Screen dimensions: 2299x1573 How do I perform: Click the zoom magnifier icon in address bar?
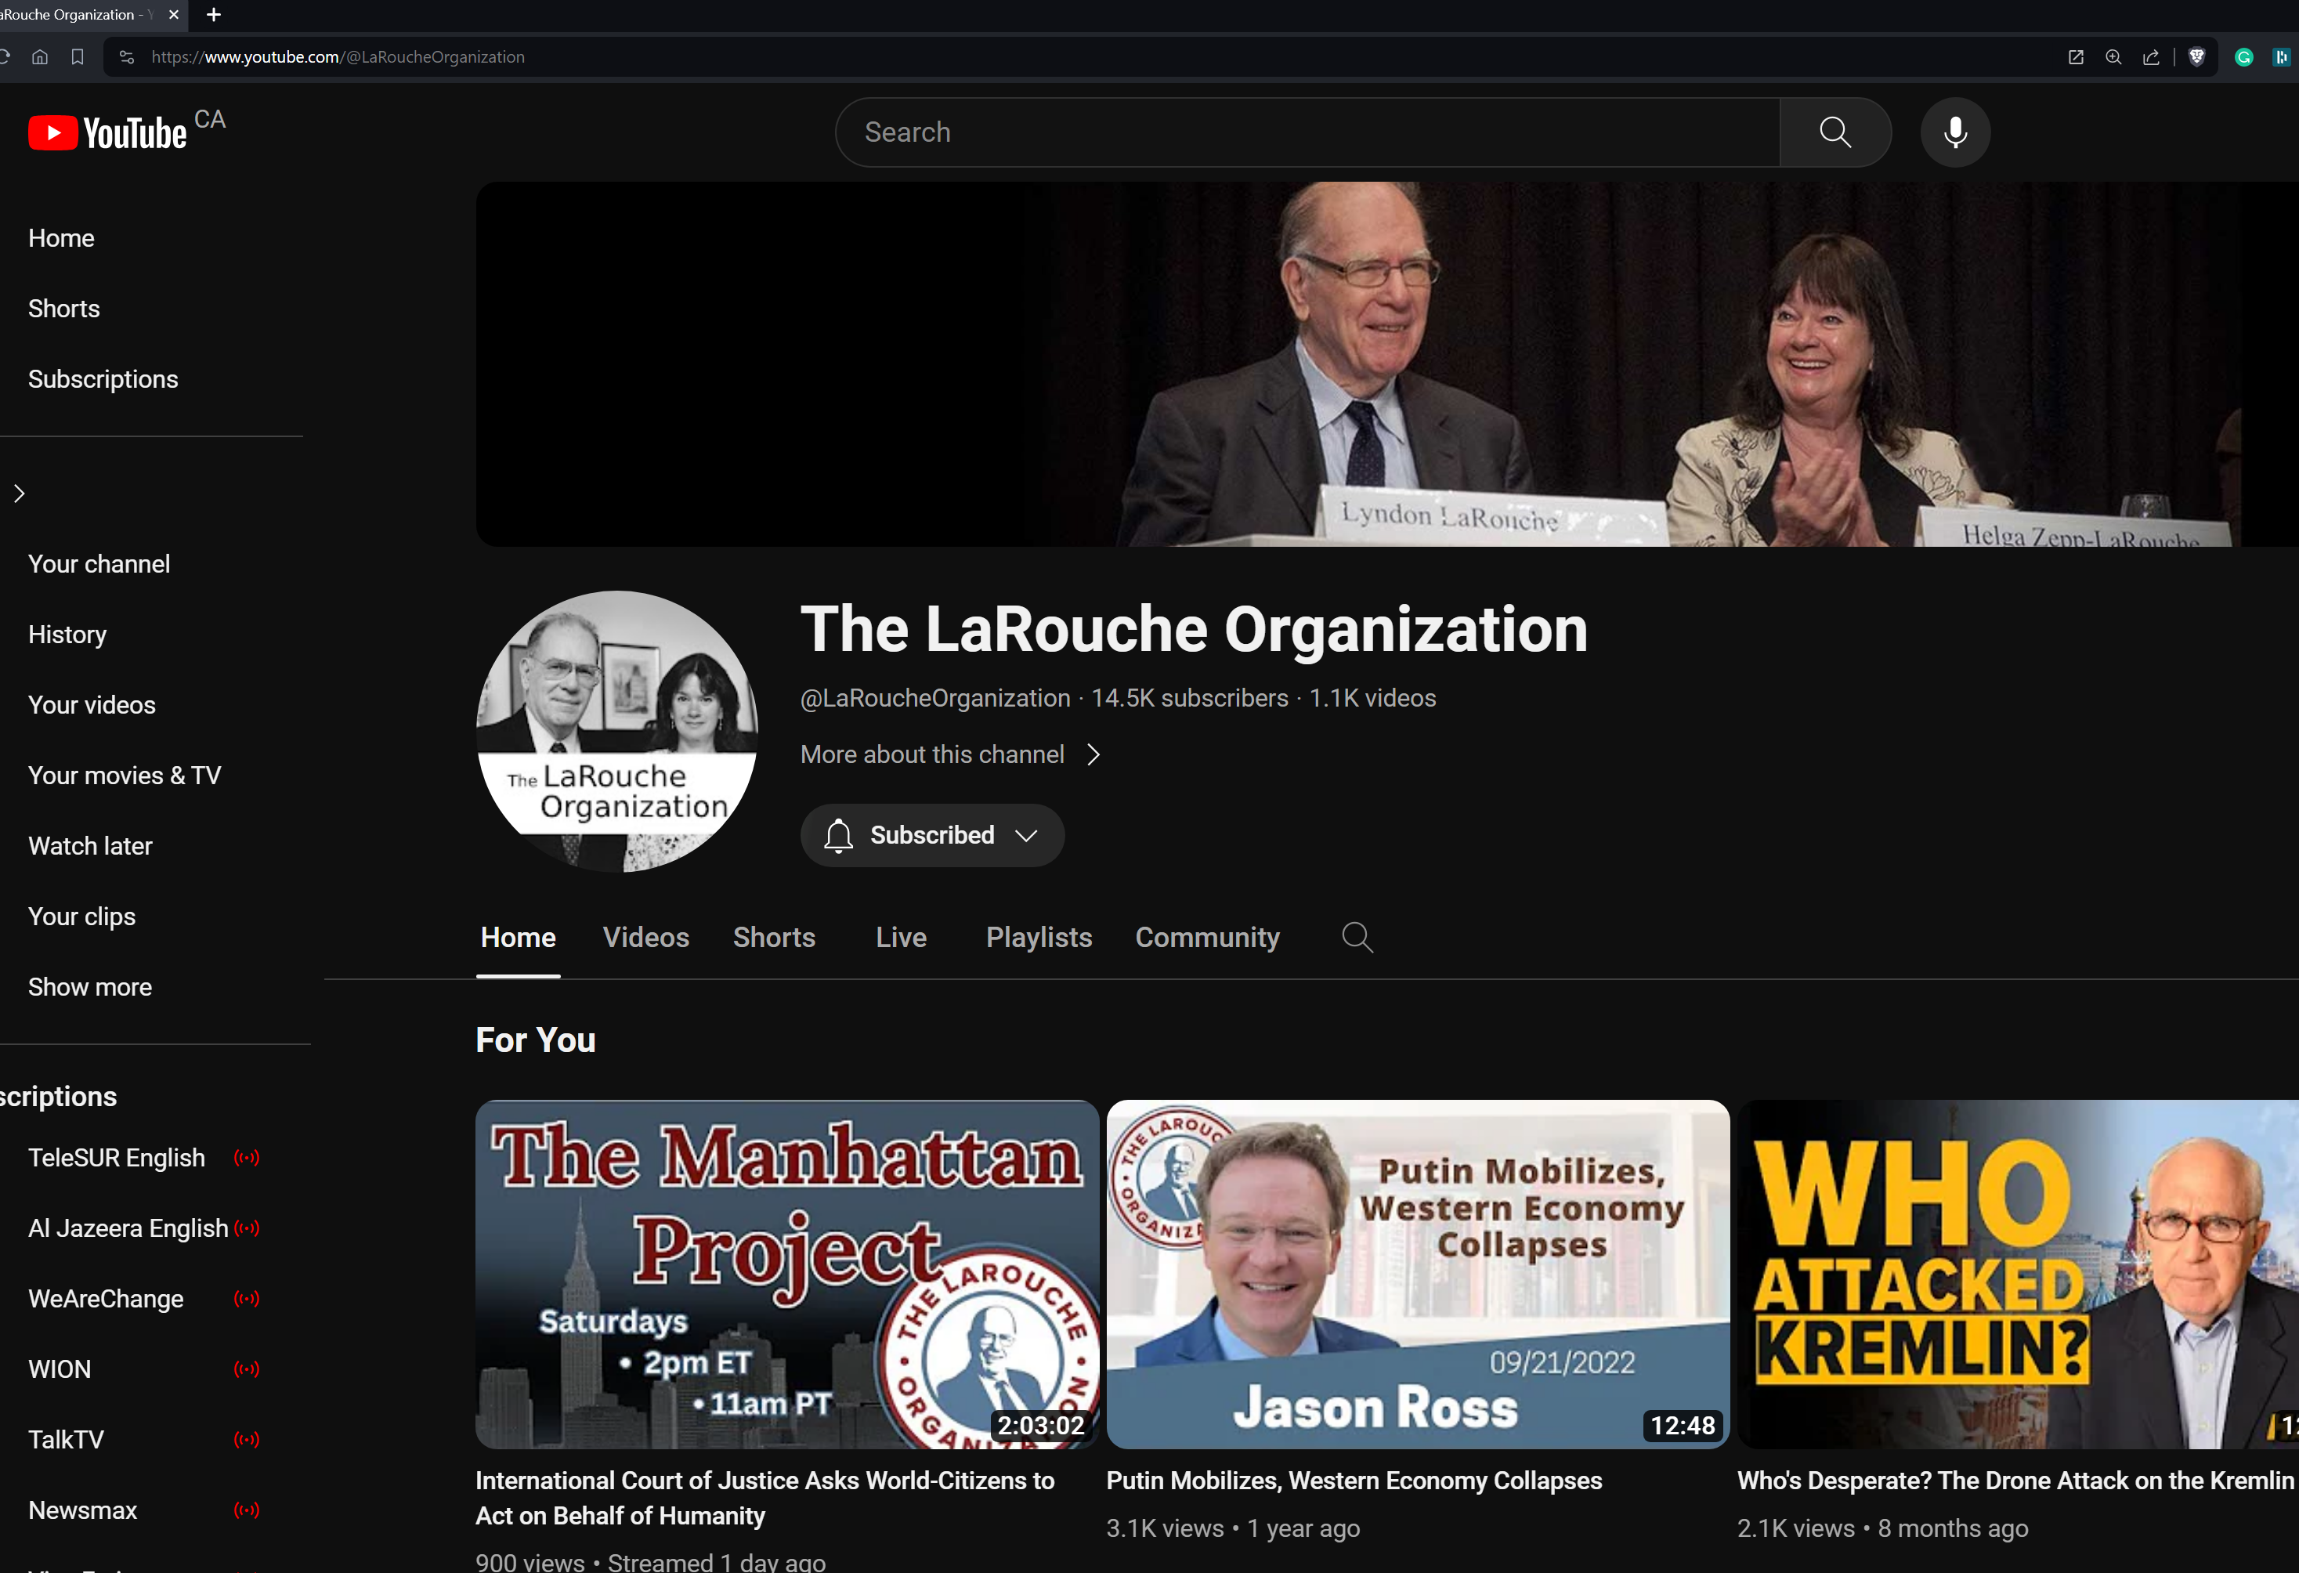(x=2113, y=57)
